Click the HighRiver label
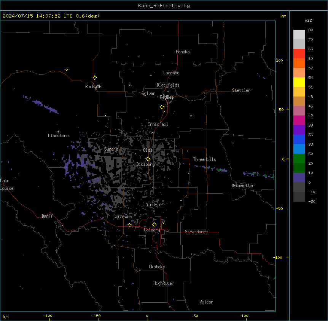Screen dimensions: 328x321 [164, 283]
